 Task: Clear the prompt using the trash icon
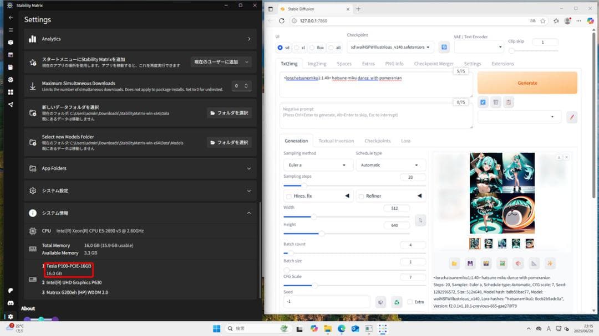tap(495, 102)
